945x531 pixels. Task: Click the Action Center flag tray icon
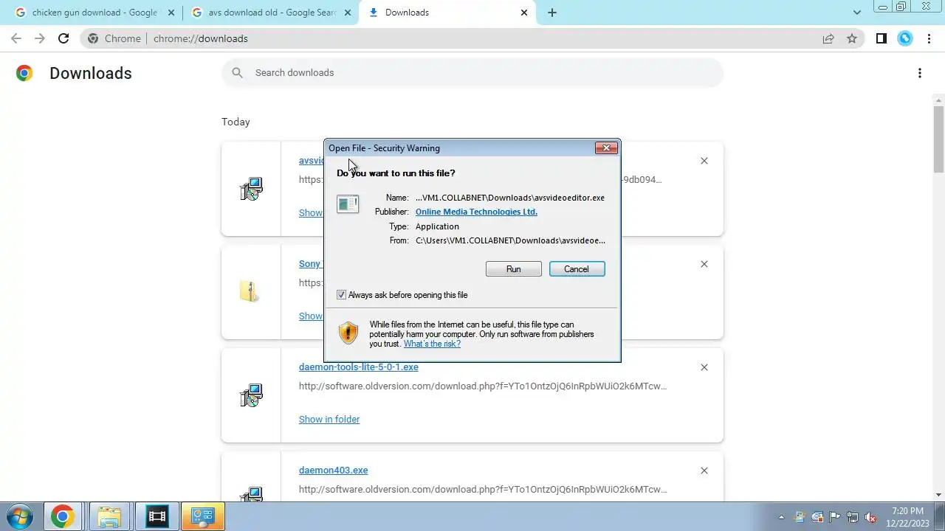pos(835,517)
